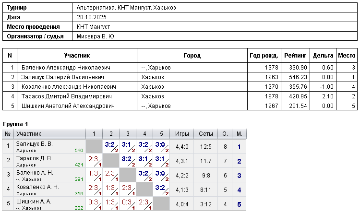Click birth year 1967
Viewport: 360px width, 213px height.
click(271, 106)
